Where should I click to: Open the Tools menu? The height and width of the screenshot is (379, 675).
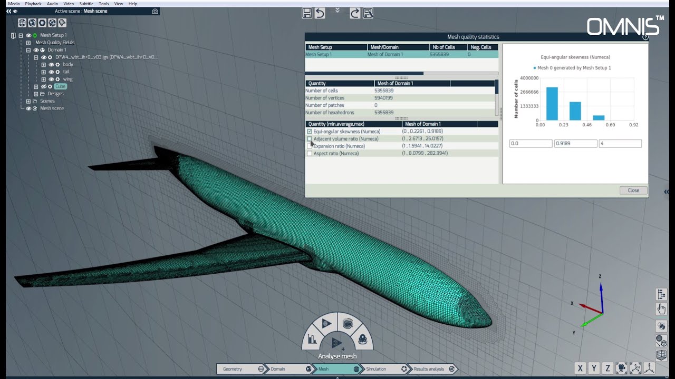pos(104,4)
